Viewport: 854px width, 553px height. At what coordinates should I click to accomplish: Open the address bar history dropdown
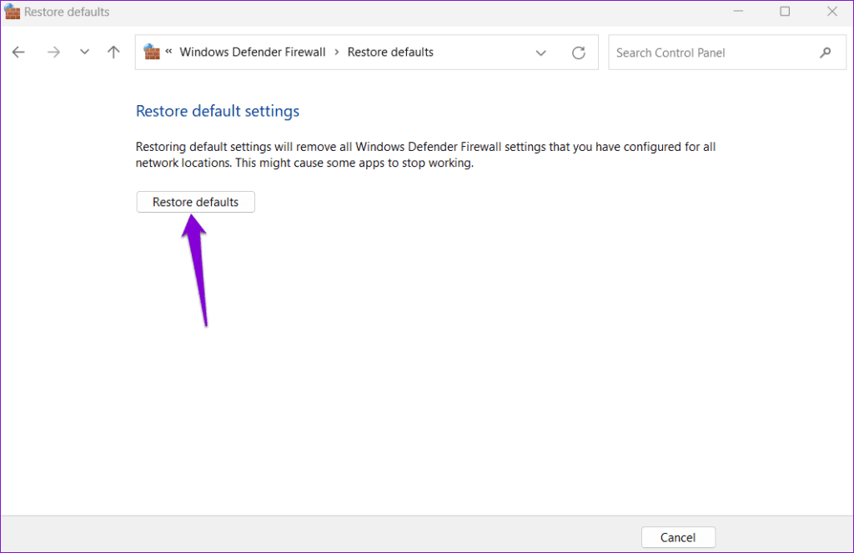point(540,53)
